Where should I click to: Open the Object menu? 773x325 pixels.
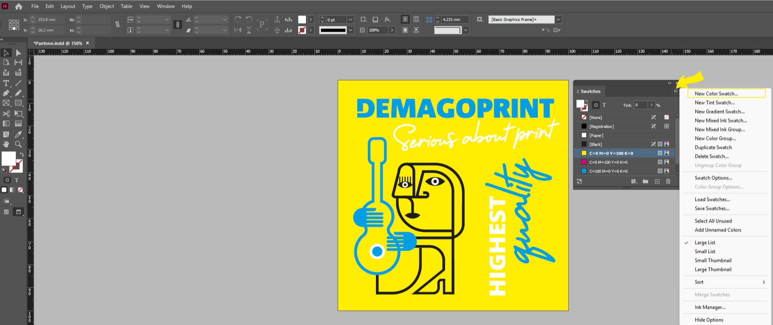(107, 7)
